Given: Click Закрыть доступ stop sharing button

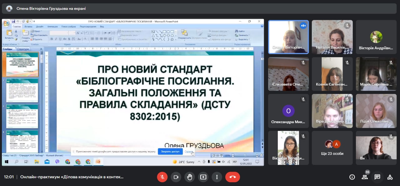Looking at the screenshot, I should tap(170, 151).
